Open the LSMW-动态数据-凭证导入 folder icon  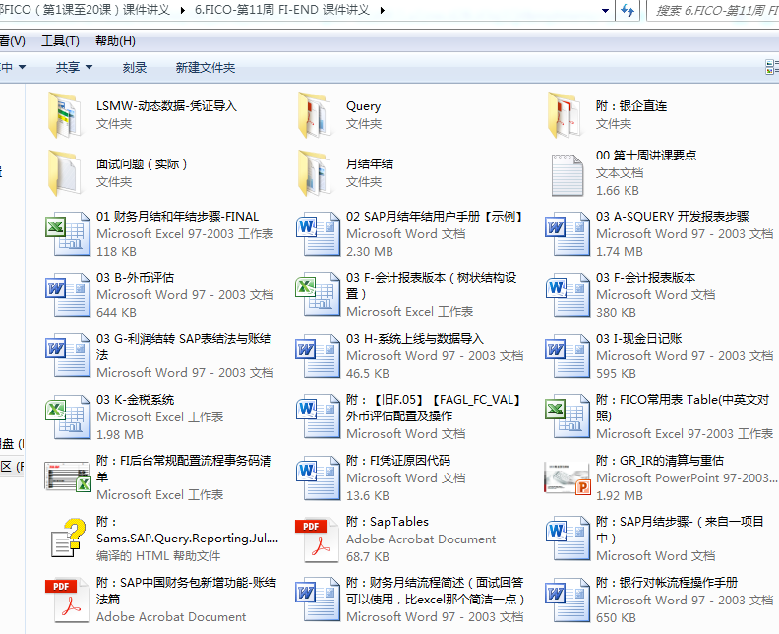point(66,115)
